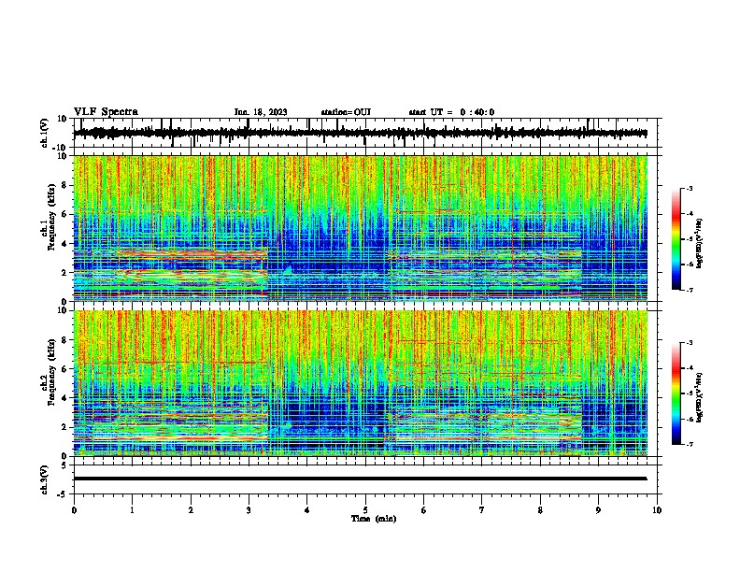Click the "ch.1(V)" waveform axis label
Image resolution: width=740 pixels, height=572 pixels.
(45, 133)
